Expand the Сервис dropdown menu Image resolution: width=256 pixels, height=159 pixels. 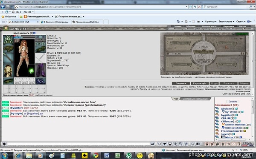pyautogui.click(x=241, y=22)
